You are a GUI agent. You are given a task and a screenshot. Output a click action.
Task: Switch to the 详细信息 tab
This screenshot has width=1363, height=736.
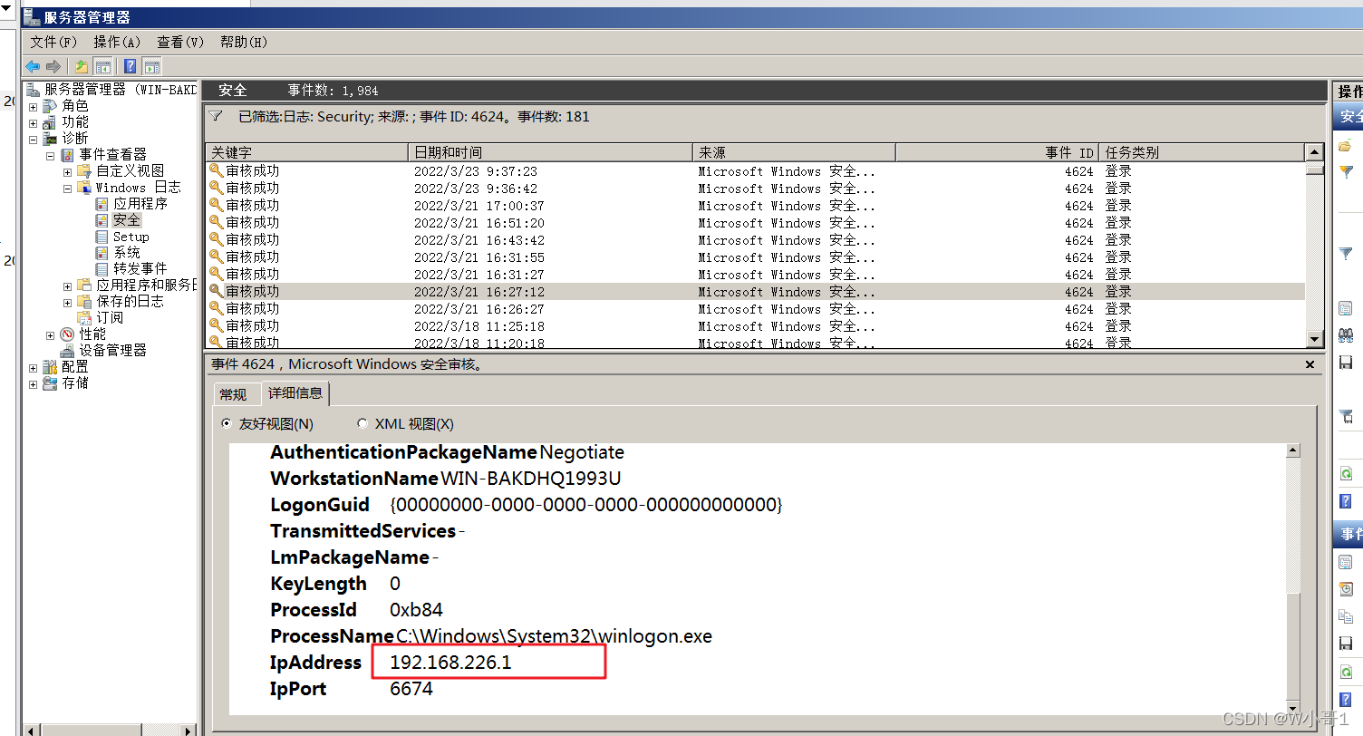tap(295, 393)
